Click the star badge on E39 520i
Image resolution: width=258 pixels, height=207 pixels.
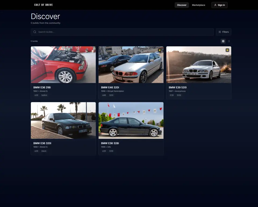point(227,50)
